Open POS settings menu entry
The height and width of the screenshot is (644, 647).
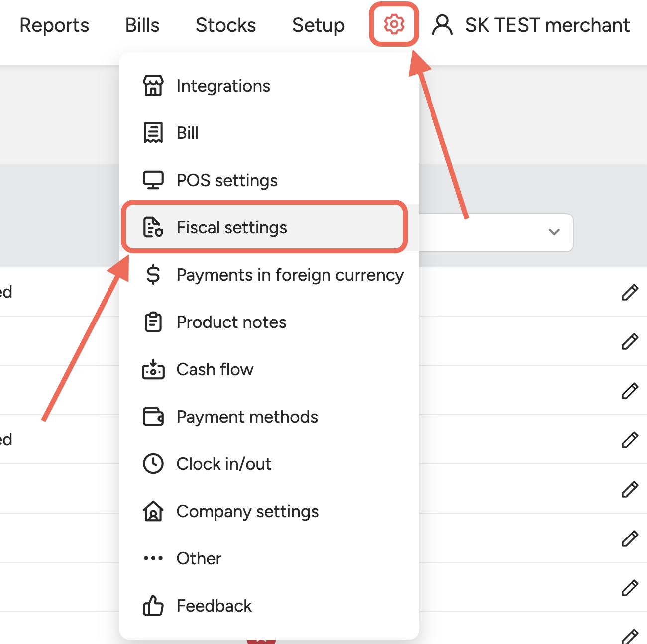[269, 180]
